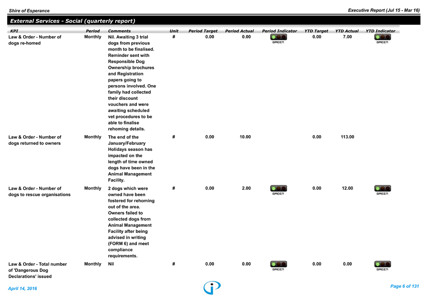The image size is (429, 304).
Task: Click YTD Target 0.00 for dogs to rescue organisations
Action: 317,188
